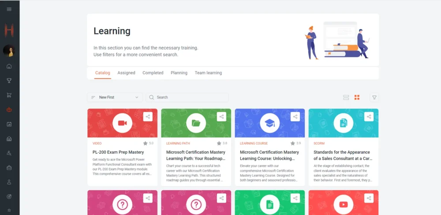Share the Microsoft Certification Learning Path card
This screenshot has height=215, width=441.
point(222,117)
